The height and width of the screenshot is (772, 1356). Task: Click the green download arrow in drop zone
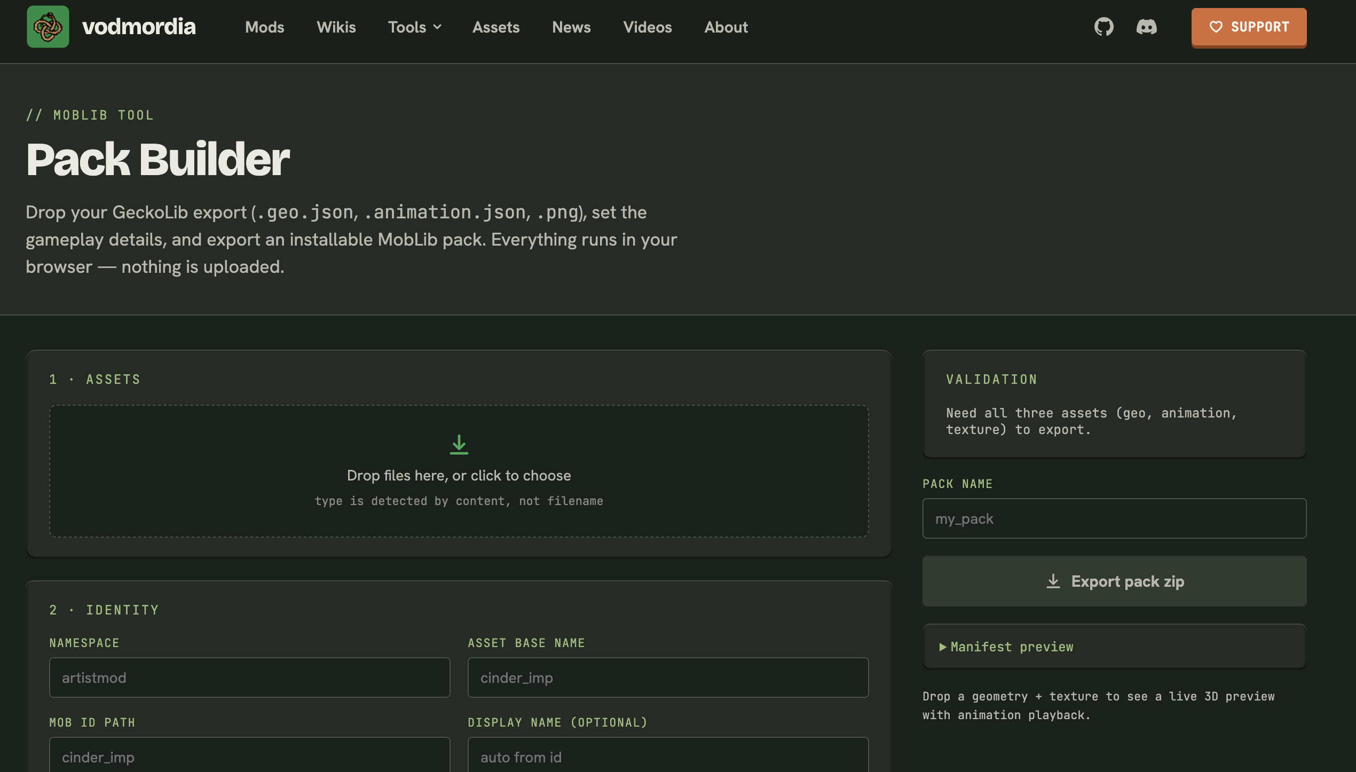[x=459, y=445]
